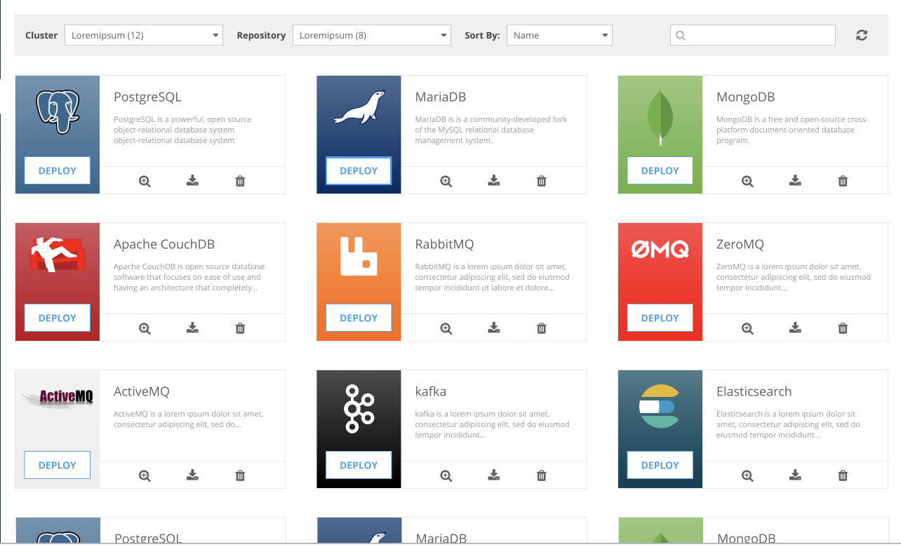This screenshot has width=901, height=547.
Task: Delete PostgreSQL with its trash icon
Action: click(x=240, y=181)
